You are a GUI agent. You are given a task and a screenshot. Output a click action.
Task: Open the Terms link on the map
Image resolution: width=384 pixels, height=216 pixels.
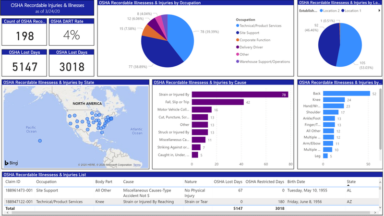(137, 165)
